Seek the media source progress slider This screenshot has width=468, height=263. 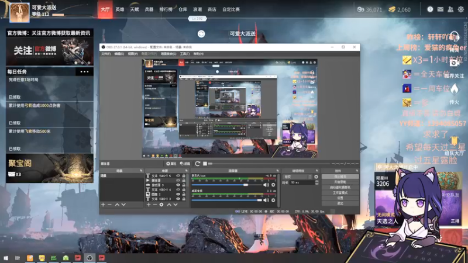click(270, 164)
